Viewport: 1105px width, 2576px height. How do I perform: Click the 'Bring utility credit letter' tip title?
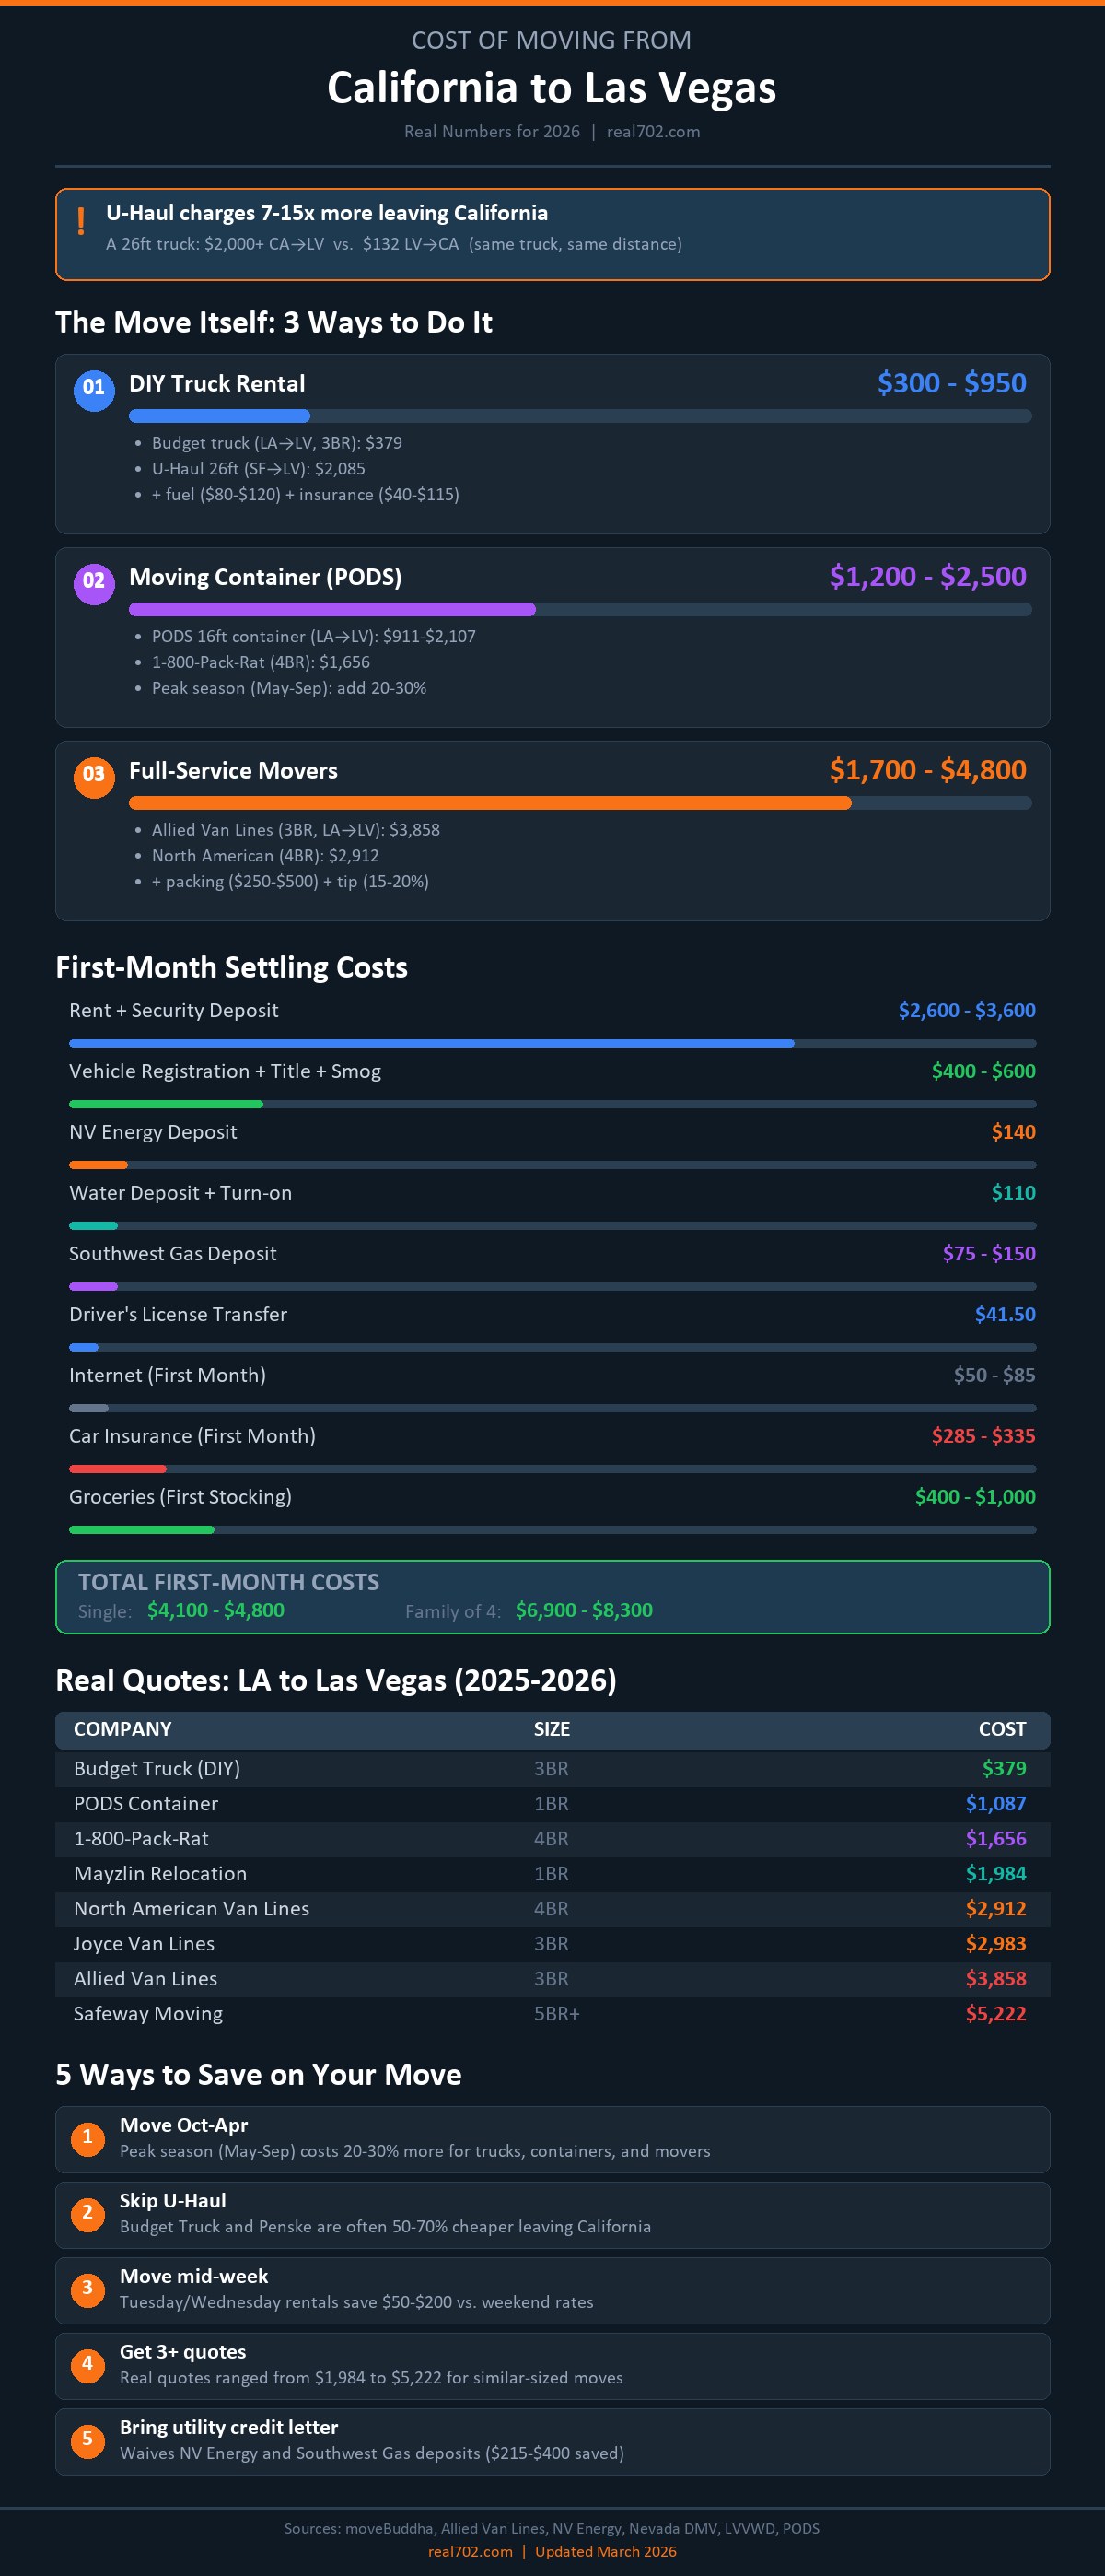coord(228,2427)
